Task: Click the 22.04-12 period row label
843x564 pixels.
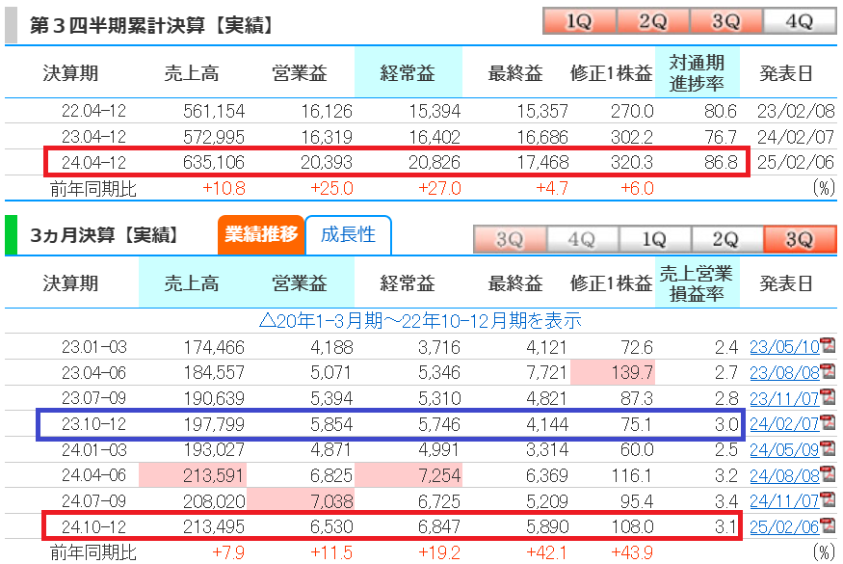Action: pos(93,111)
